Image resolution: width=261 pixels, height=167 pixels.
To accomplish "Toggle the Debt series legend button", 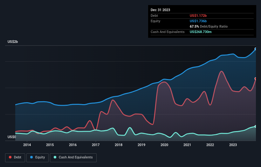I will pos(15,157).
